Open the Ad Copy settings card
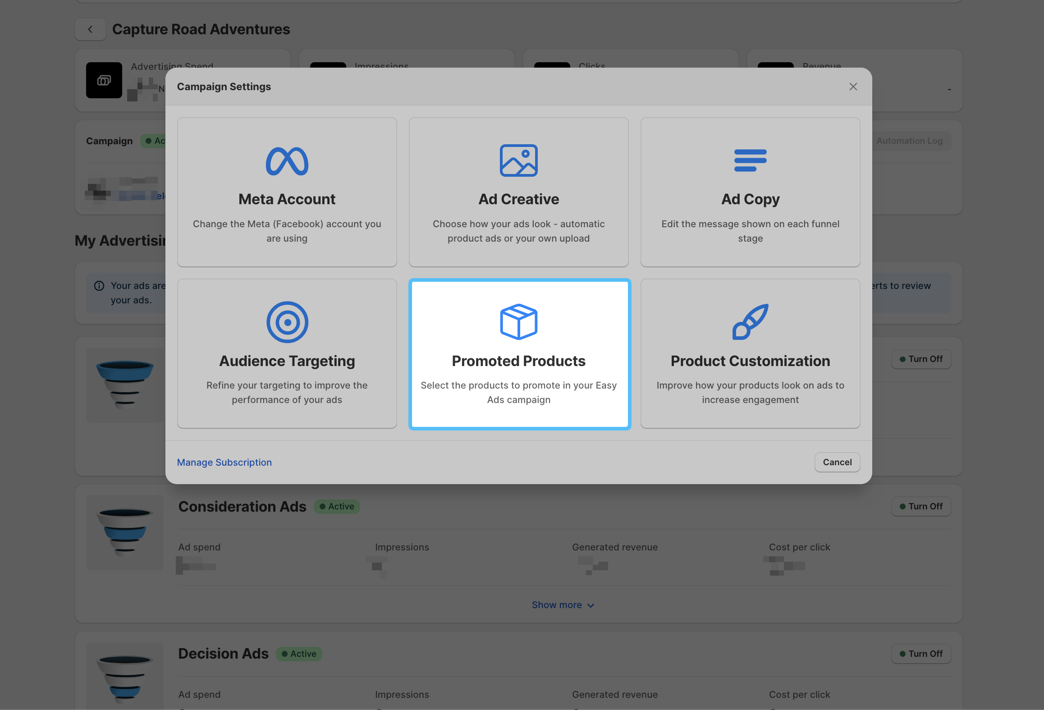The height and width of the screenshot is (710, 1044). (x=750, y=192)
